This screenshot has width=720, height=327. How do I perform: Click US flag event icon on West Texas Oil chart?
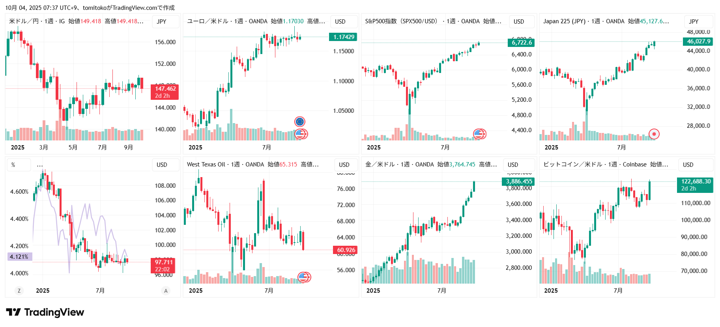[x=304, y=277]
